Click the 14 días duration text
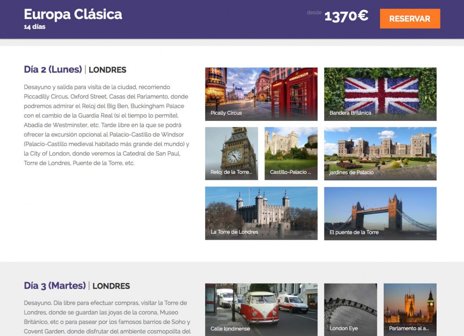This screenshot has width=464, height=336. (x=35, y=26)
